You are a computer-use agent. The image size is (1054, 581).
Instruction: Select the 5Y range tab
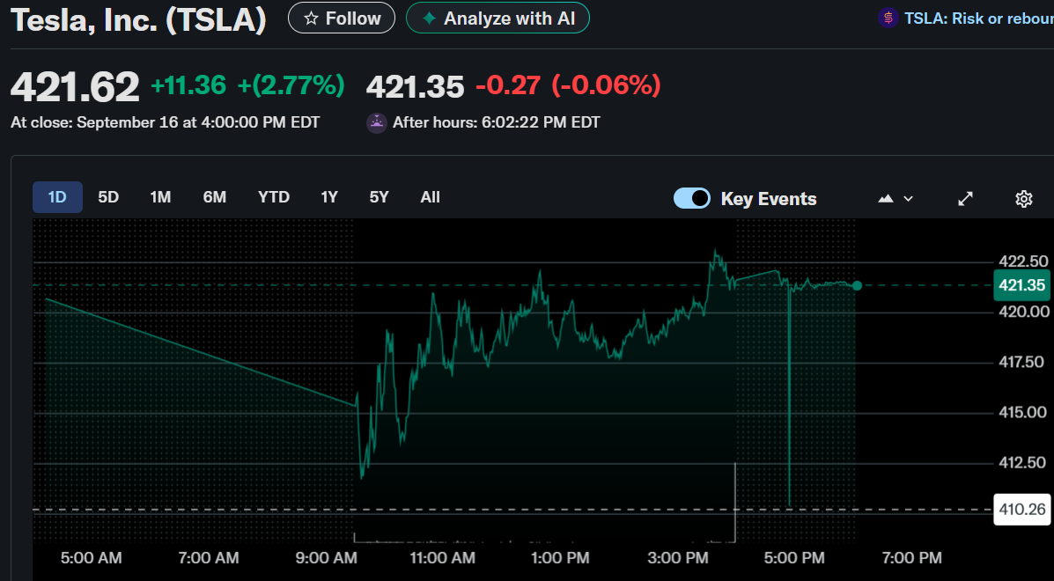point(380,197)
